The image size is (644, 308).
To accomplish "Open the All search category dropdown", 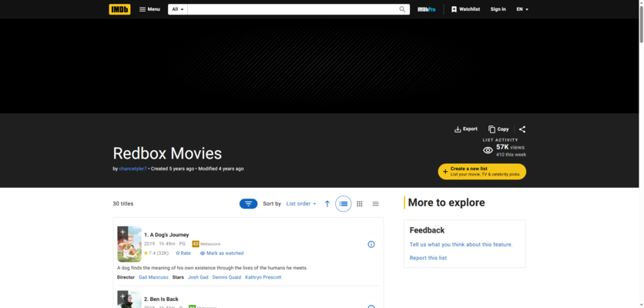I will pyautogui.click(x=178, y=9).
